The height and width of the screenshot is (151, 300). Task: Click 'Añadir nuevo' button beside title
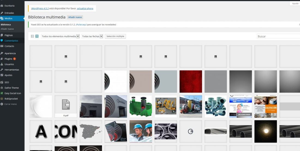point(75,17)
